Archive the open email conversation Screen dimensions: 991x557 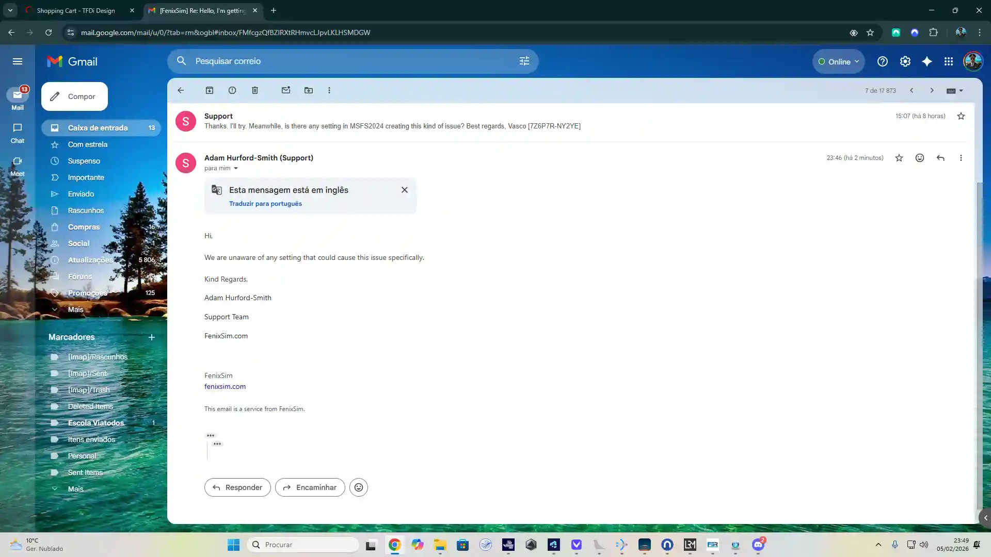(x=210, y=90)
